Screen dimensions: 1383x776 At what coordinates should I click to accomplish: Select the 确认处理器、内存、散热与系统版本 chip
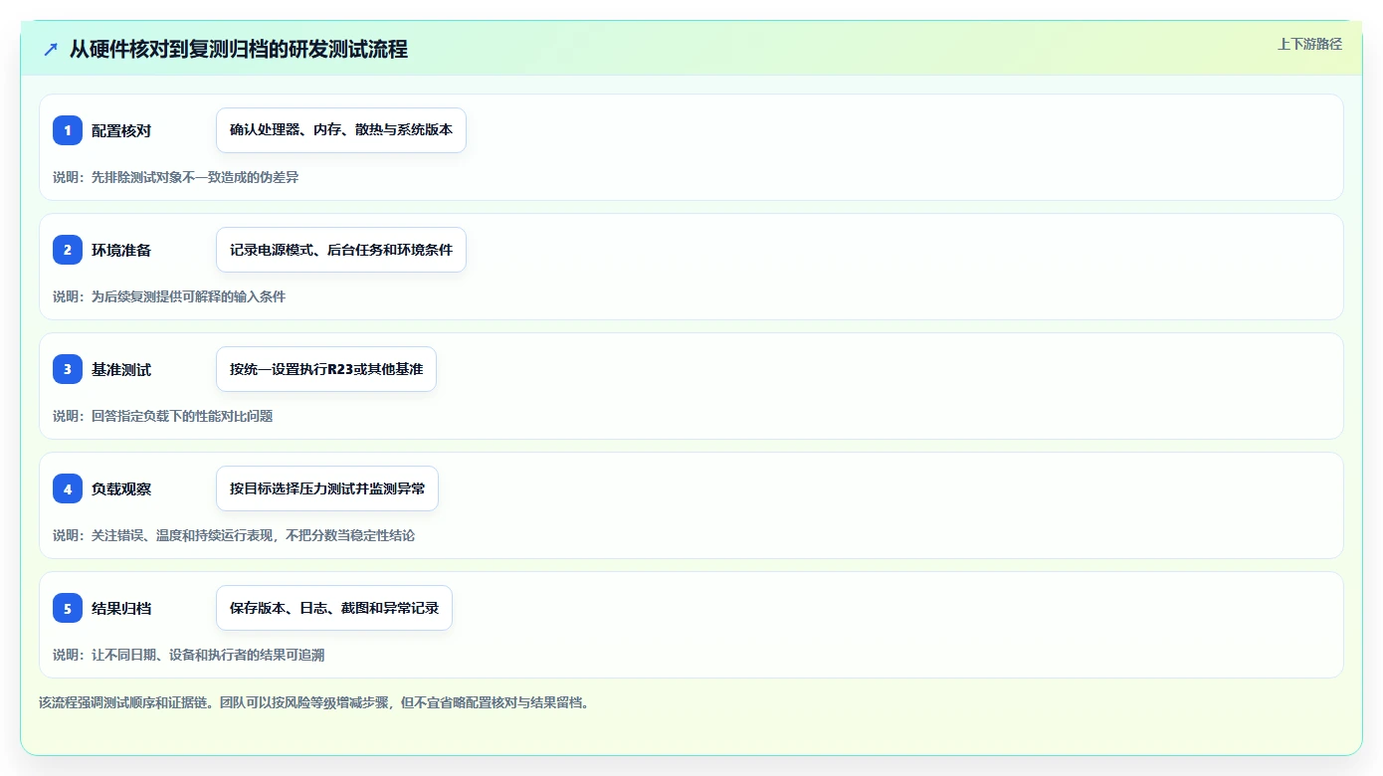click(x=341, y=130)
